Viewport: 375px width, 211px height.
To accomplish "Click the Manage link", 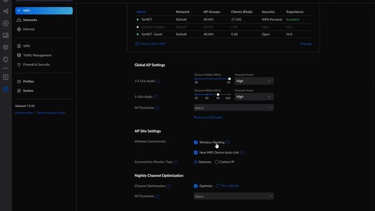I will [x=306, y=44].
